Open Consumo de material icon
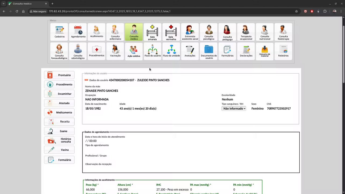The image size is (345, 194). pos(265,51)
